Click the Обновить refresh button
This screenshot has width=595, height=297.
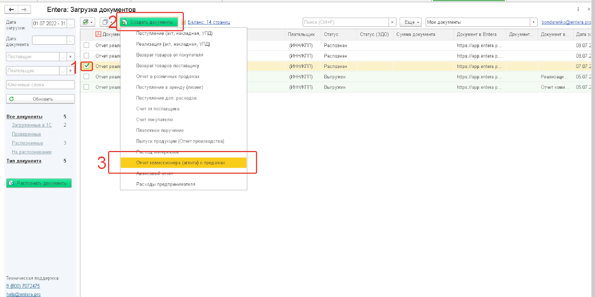coord(41,99)
